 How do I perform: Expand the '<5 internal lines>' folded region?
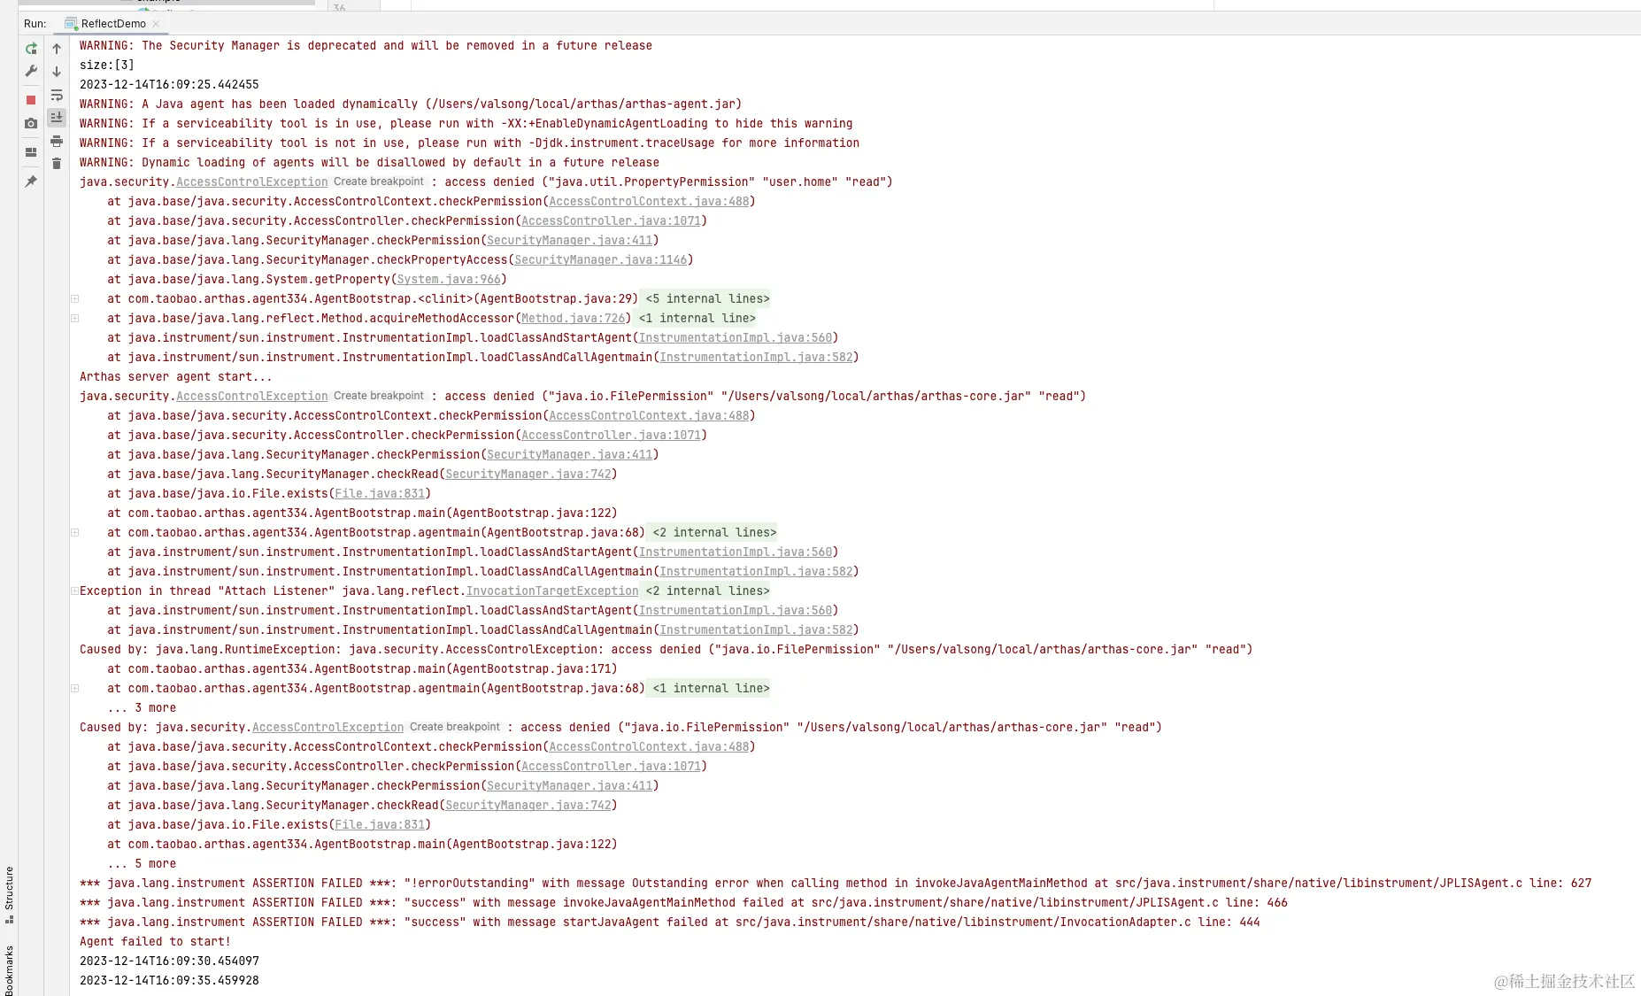tap(707, 298)
